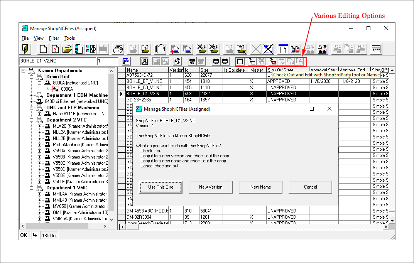Click the stacked pages copy icon in second toolbar
414x263 pixels.
tap(177, 61)
